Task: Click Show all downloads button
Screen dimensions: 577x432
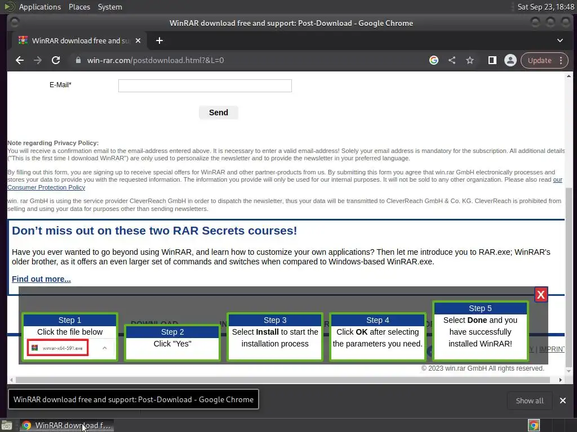Action: 530,400
